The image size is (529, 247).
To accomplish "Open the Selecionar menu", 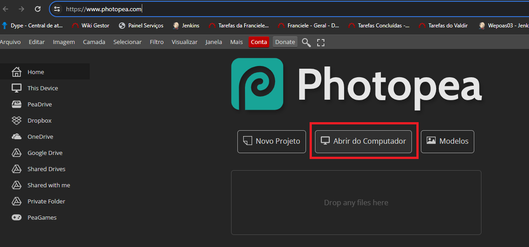I will click(127, 42).
